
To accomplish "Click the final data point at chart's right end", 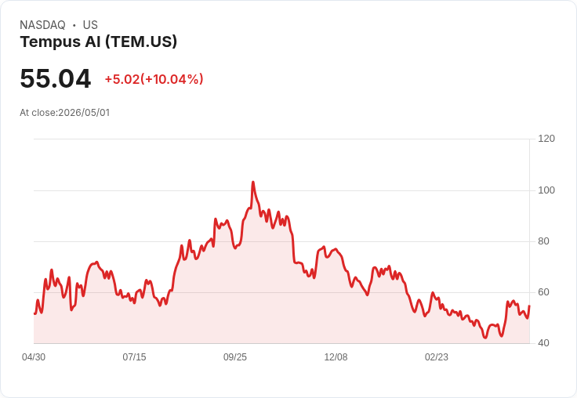I will coord(529,306).
